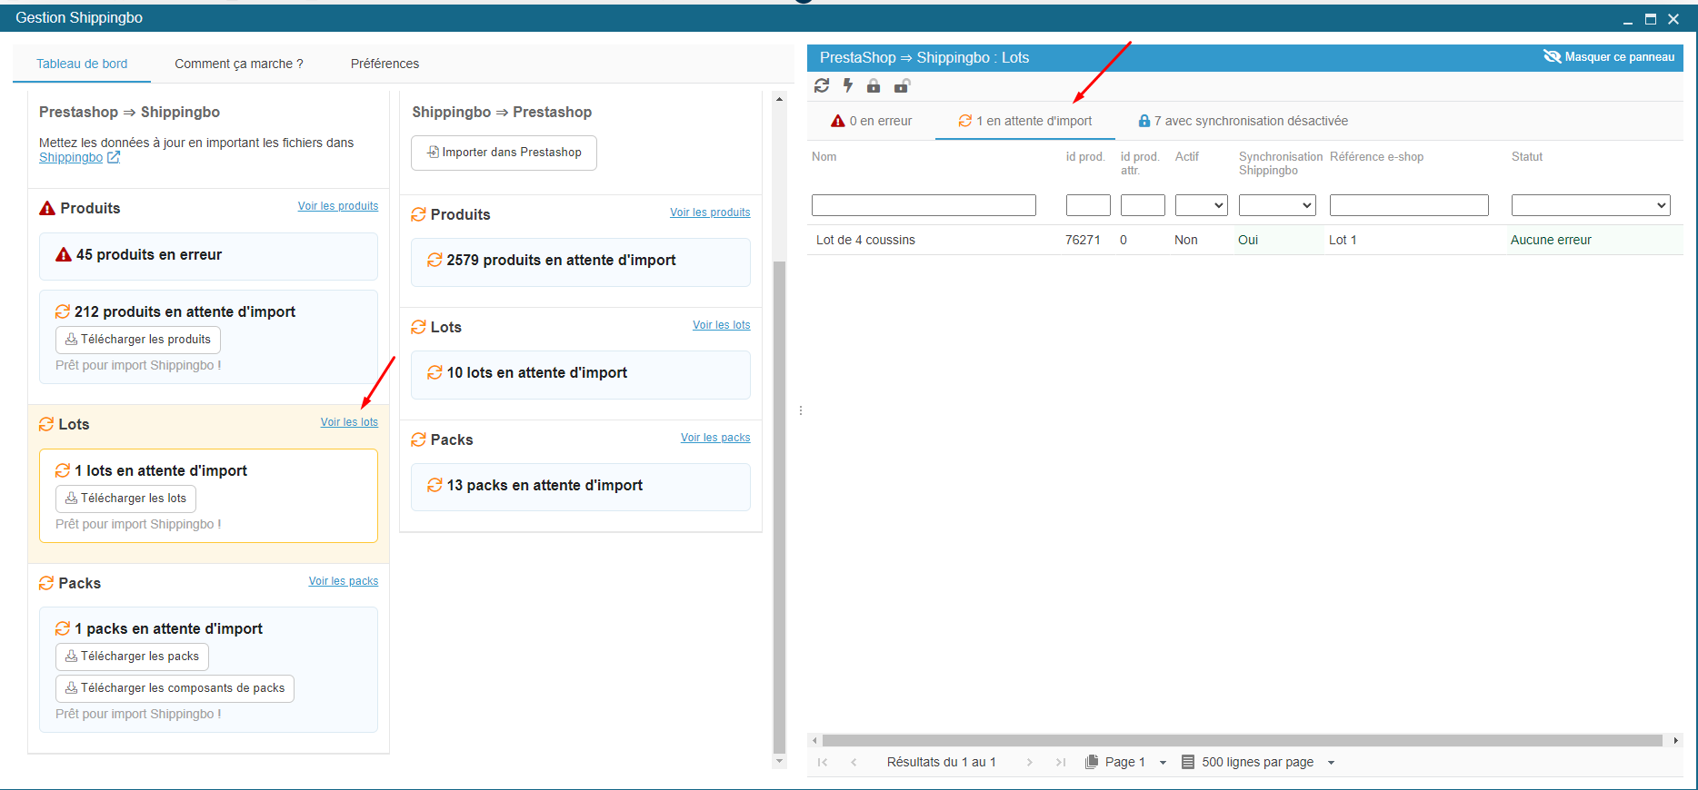
Task: Maximize the Gestion Shippingbo window
Action: click(1651, 19)
